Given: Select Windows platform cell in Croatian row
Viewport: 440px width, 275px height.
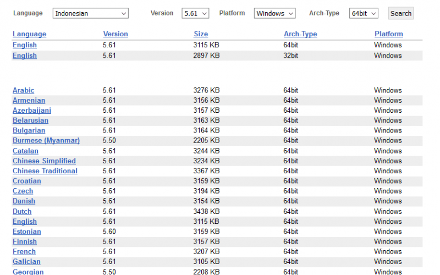Looking at the screenshot, I should point(388,181).
